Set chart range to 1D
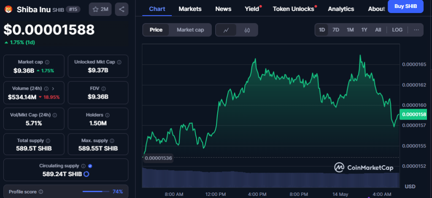 [x=322, y=29]
